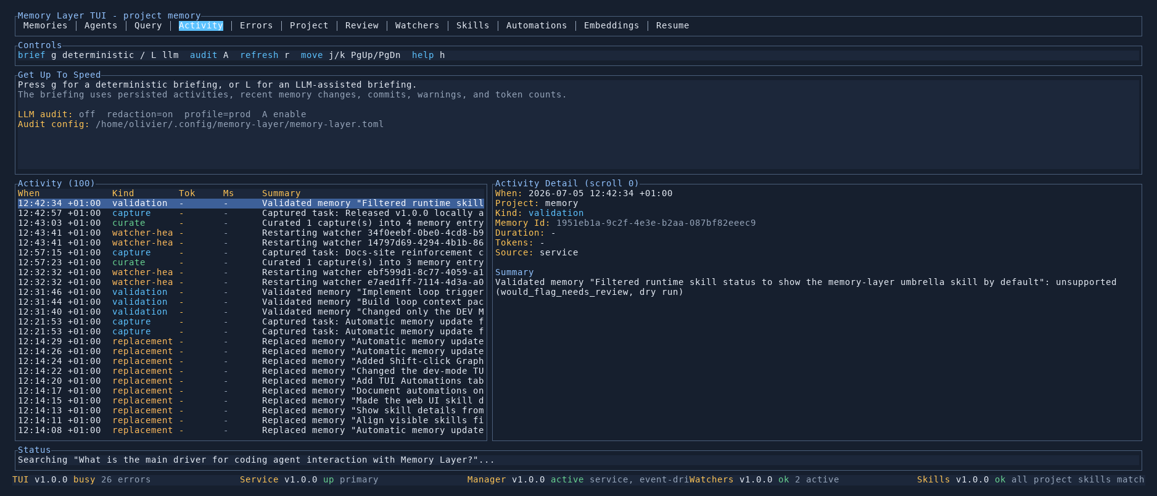The image size is (1157, 496).
Task: Click the highlighted Activity tab
Action: (201, 25)
